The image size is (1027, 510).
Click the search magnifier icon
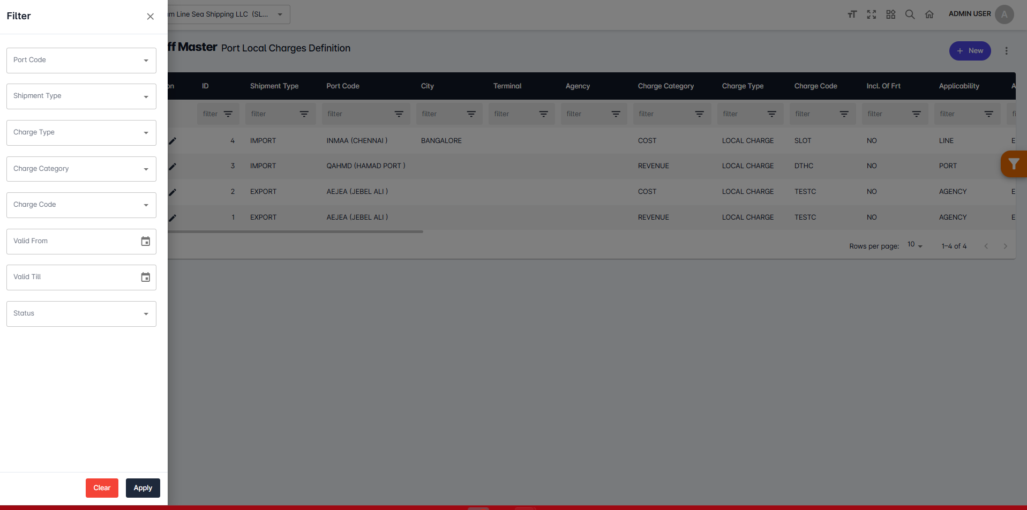click(910, 14)
